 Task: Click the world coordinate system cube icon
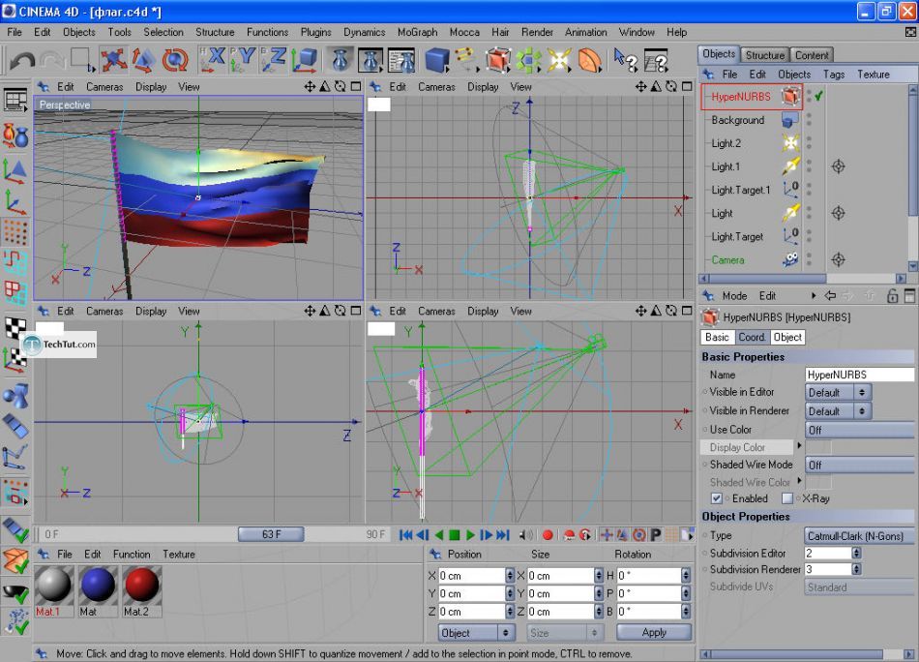(x=304, y=60)
